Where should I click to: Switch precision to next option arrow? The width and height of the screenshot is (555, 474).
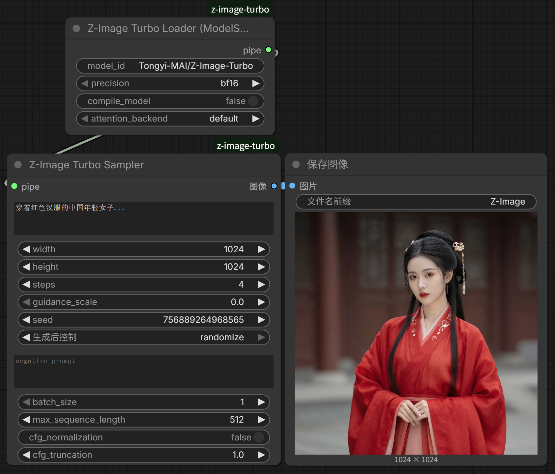pos(255,84)
